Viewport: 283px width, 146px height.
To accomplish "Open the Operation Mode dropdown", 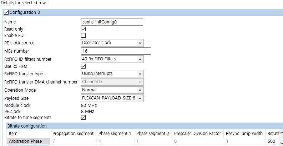I will (x=140, y=90).
